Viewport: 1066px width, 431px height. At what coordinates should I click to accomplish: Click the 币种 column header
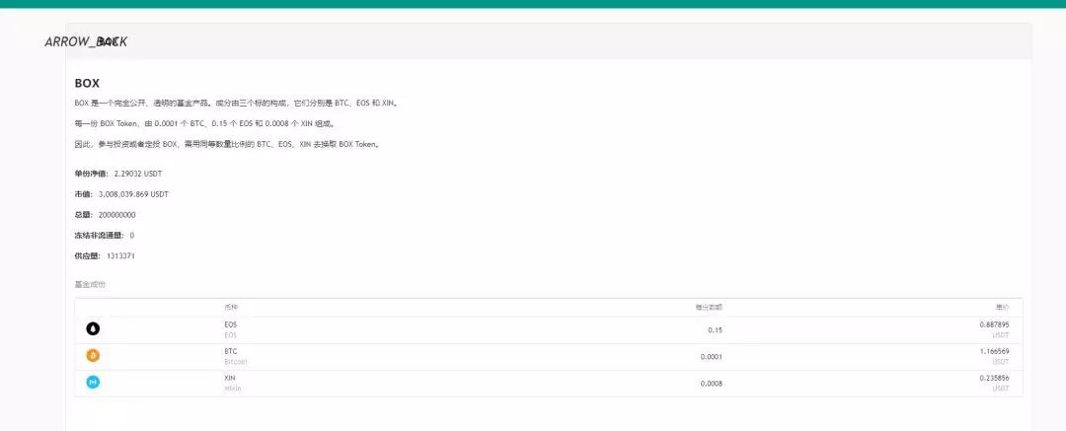click(x=231, y=308)
